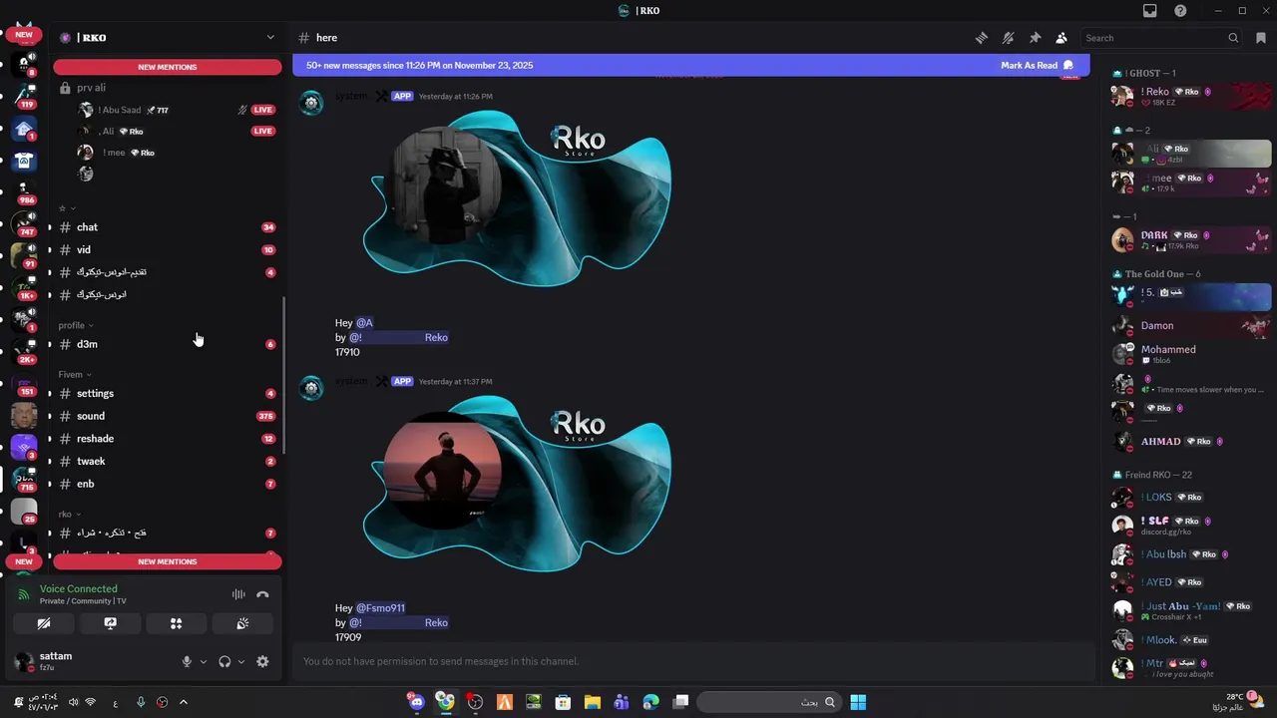Viewport: 1277px width, 718px height.
Task: Open the second Rko Store welcome image
Action: pos(516,483)
